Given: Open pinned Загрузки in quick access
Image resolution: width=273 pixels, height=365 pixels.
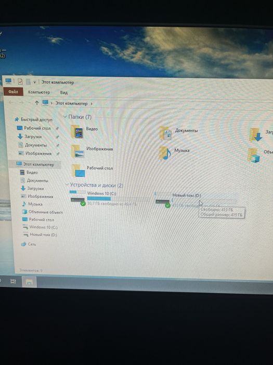Looking at the screenshot, I should pyautogui.click(x=33, y=137).
